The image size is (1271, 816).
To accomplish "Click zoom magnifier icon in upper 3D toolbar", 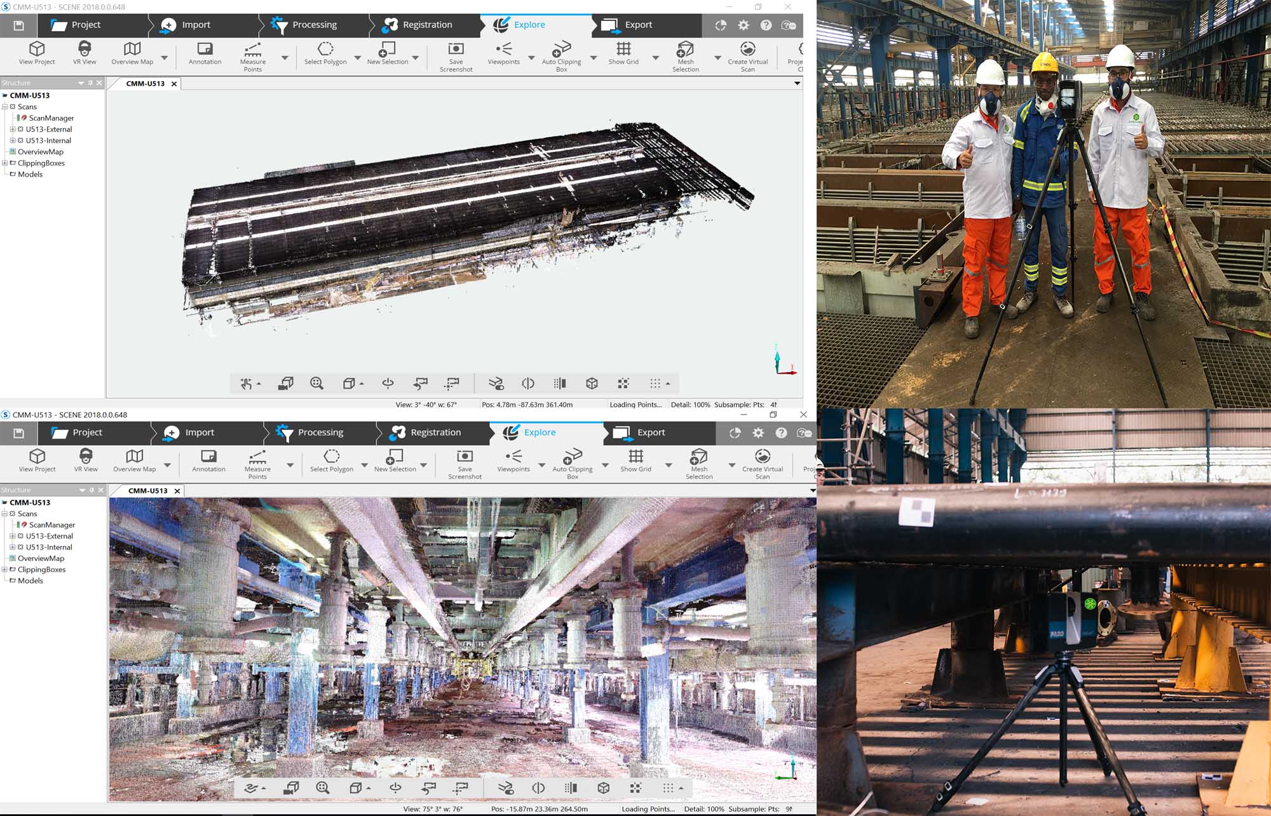I will tap(316, 383).
